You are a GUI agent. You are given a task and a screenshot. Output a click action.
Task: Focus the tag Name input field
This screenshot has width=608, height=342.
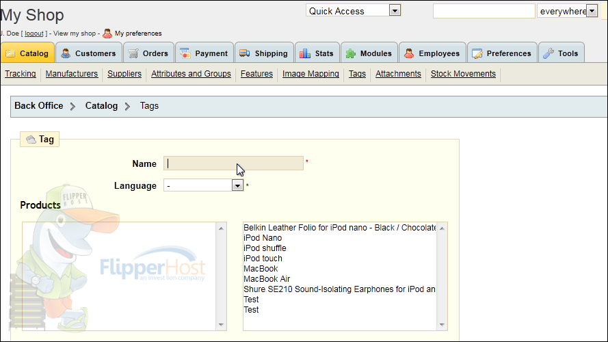tap(233, 163)
